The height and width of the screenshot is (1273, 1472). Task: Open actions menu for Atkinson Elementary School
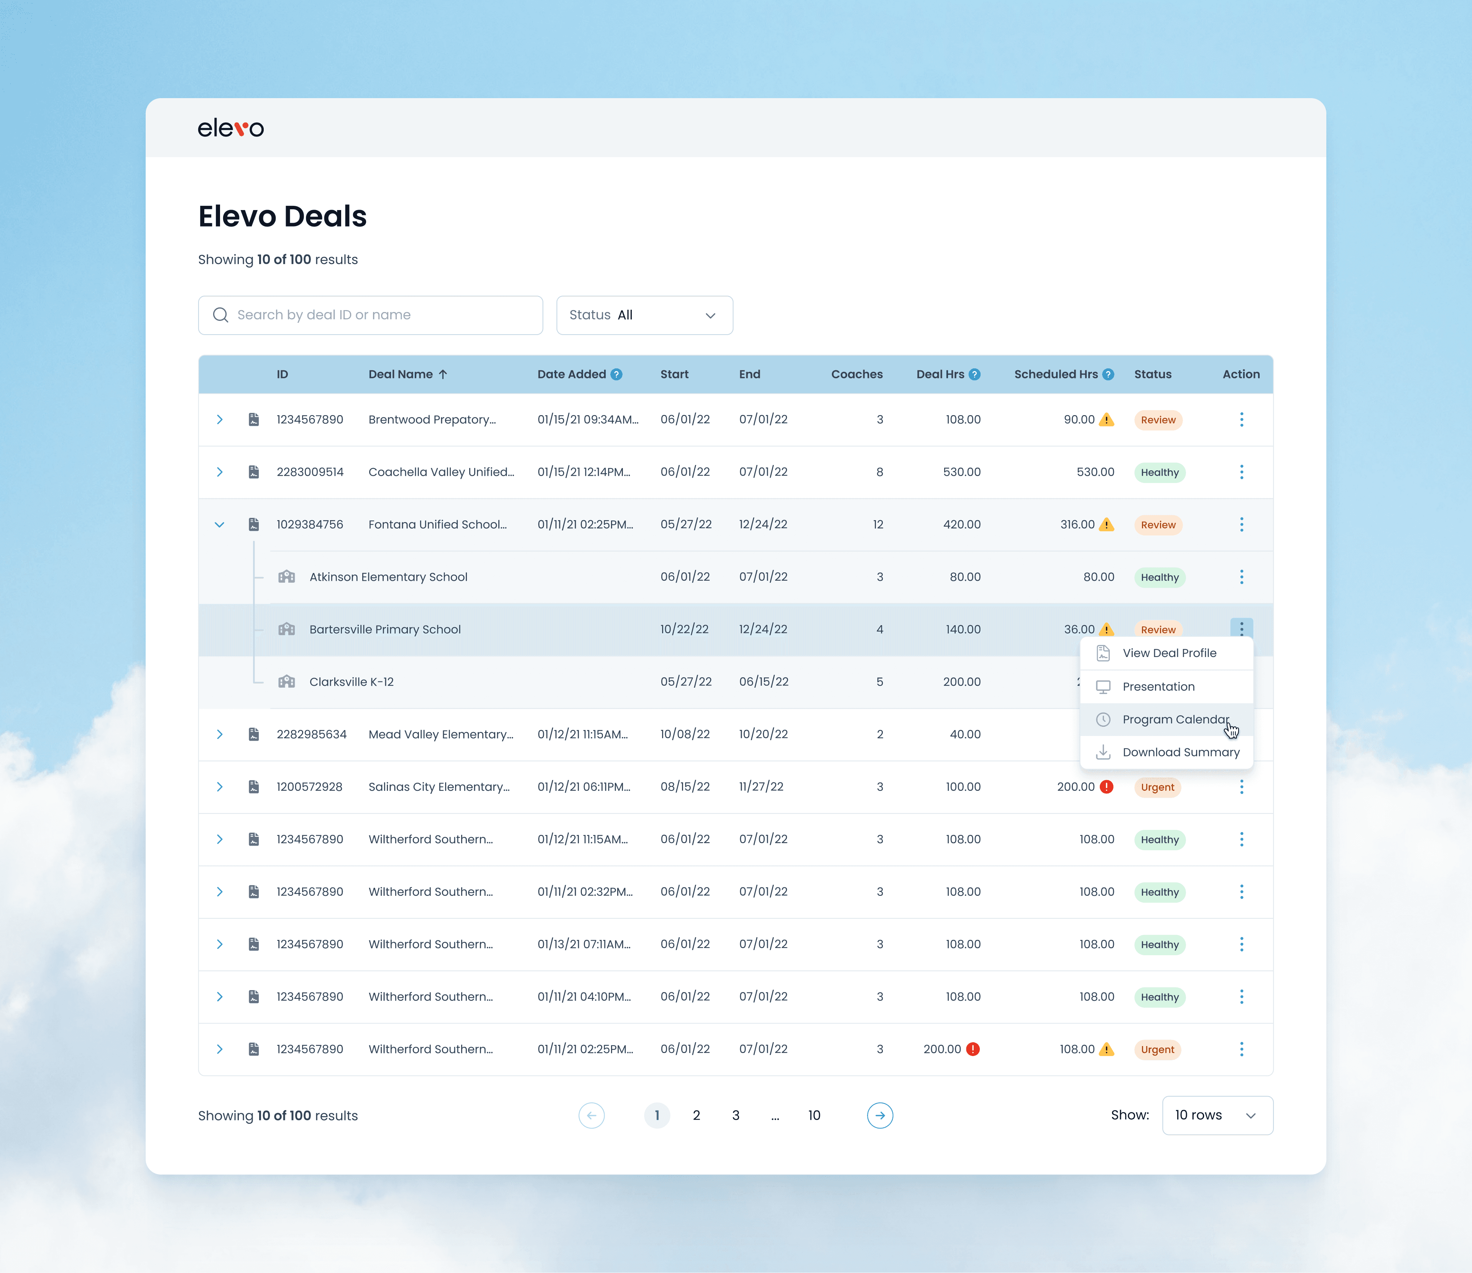point(1241,577)
